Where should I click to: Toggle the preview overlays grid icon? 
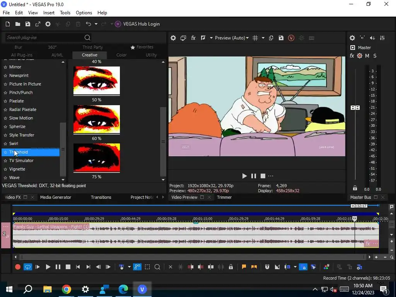tap(255, 38)
